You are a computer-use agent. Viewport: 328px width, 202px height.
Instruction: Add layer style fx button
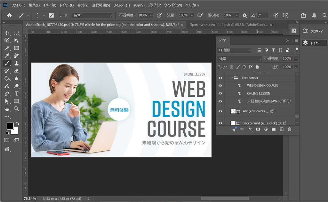[250, 129]
